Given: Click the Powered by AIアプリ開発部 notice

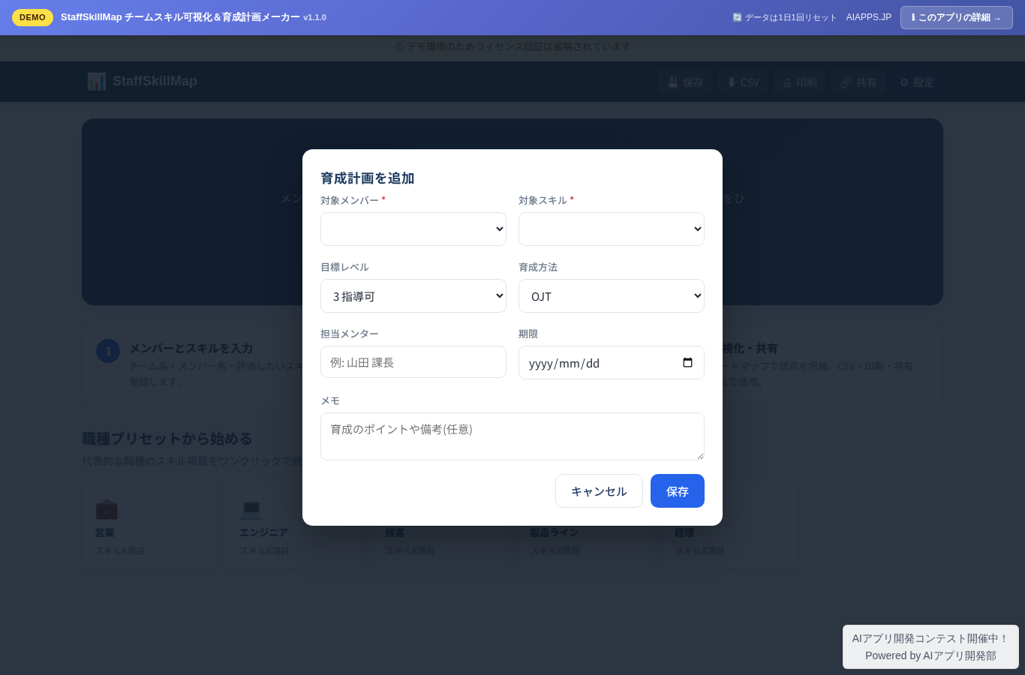Looking at the screenshot, I should point(930,655).
